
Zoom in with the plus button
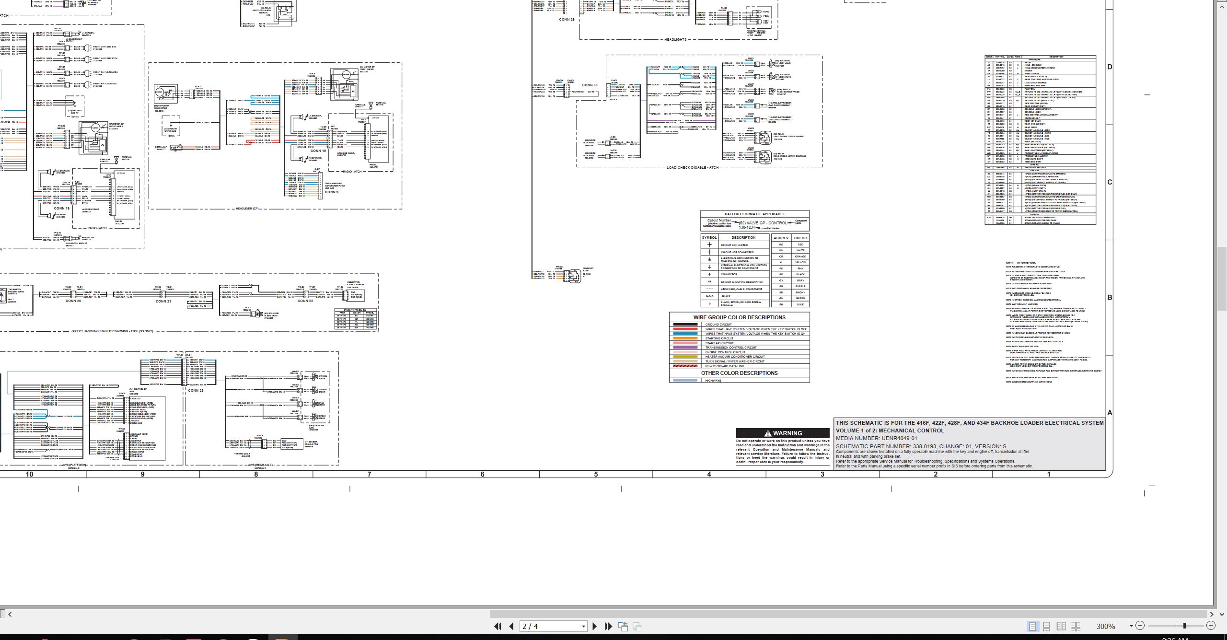point(1211,626)
